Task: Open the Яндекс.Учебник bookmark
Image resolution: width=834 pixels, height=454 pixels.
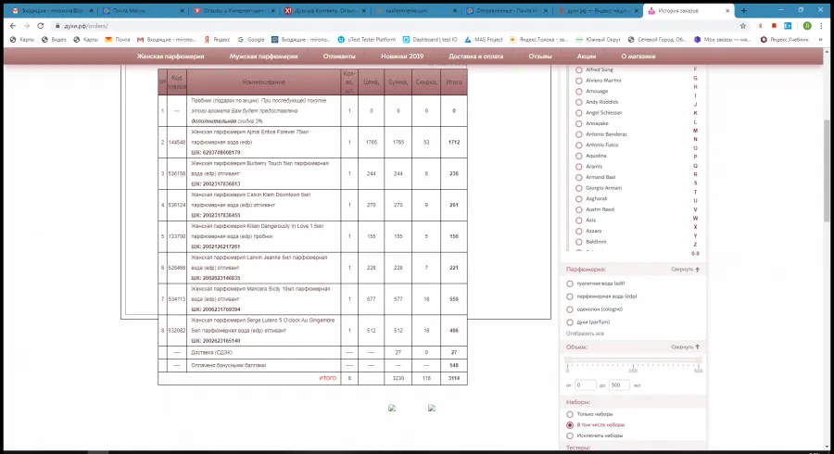Action: point(785,39)
